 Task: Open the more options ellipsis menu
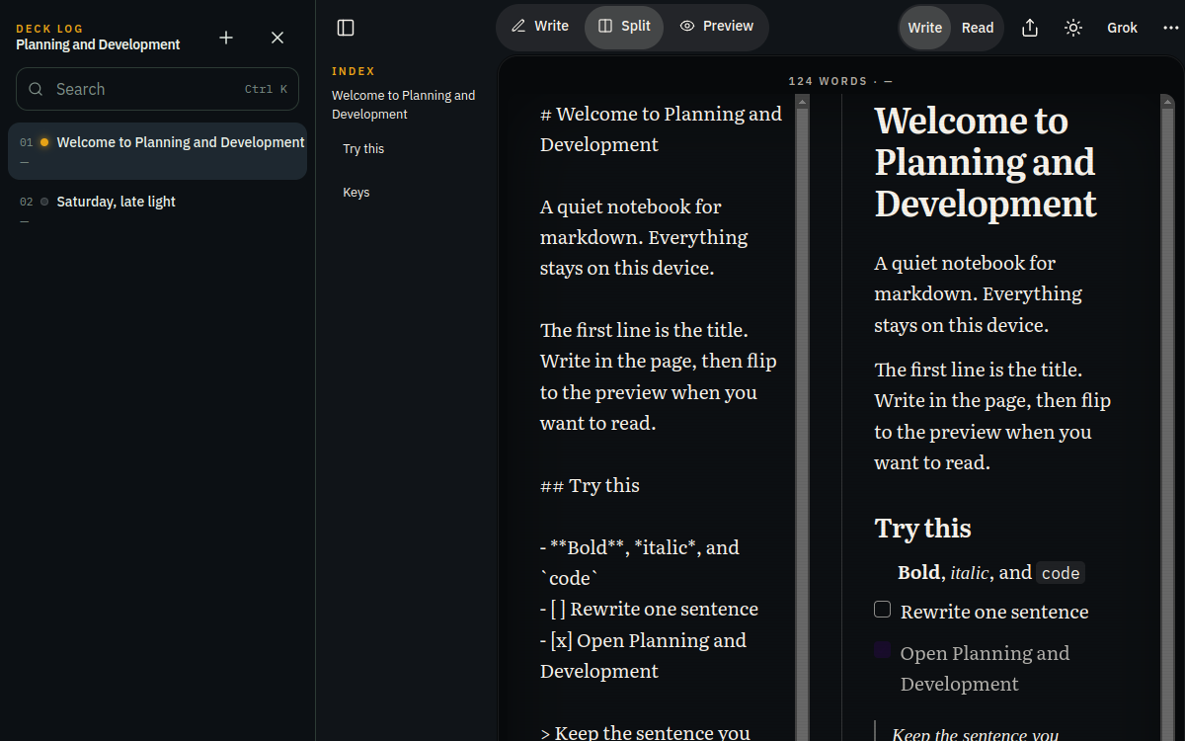click(1171, 28)
